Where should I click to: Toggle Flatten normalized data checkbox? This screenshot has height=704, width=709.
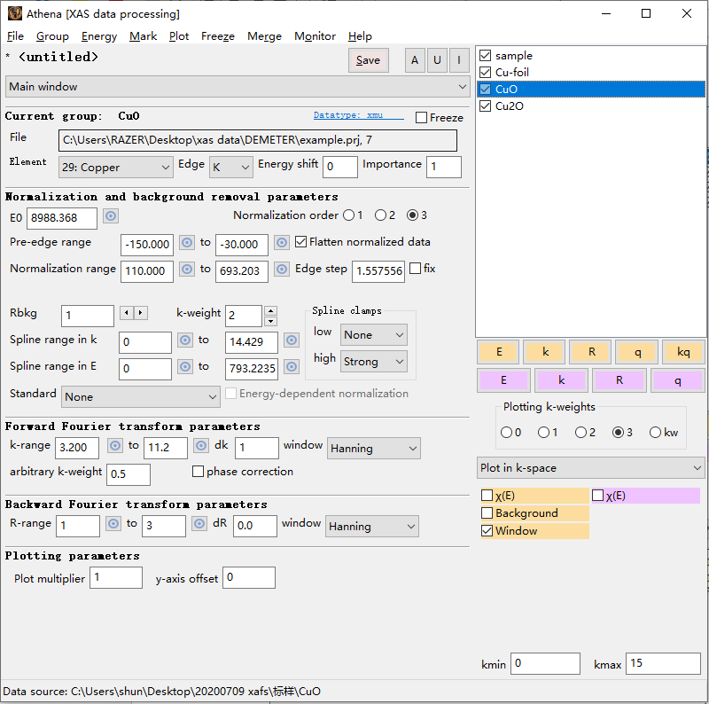(301, 242)
